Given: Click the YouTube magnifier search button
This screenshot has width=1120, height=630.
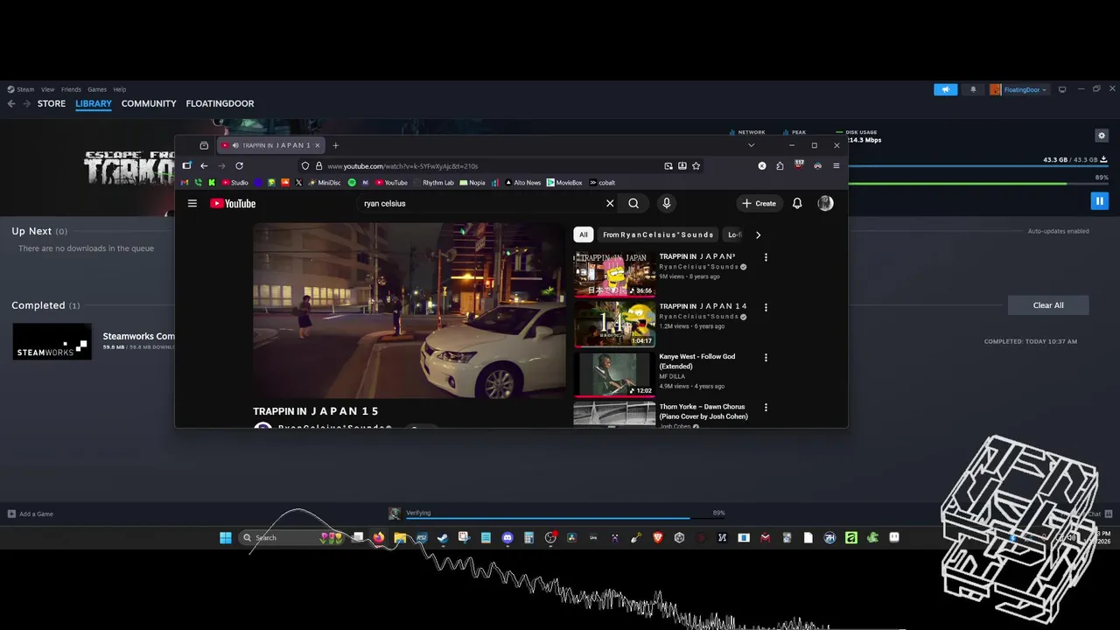Looking at the screenshot, I should click(633, 203).
